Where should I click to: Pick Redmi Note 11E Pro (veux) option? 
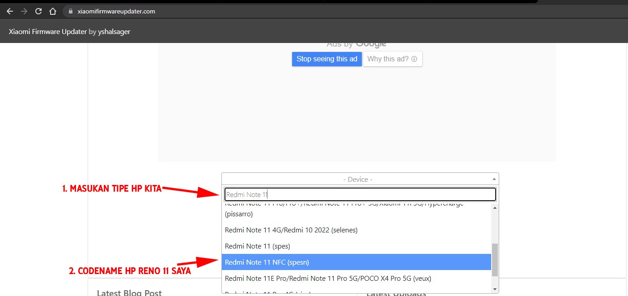[x=328, y=278]
